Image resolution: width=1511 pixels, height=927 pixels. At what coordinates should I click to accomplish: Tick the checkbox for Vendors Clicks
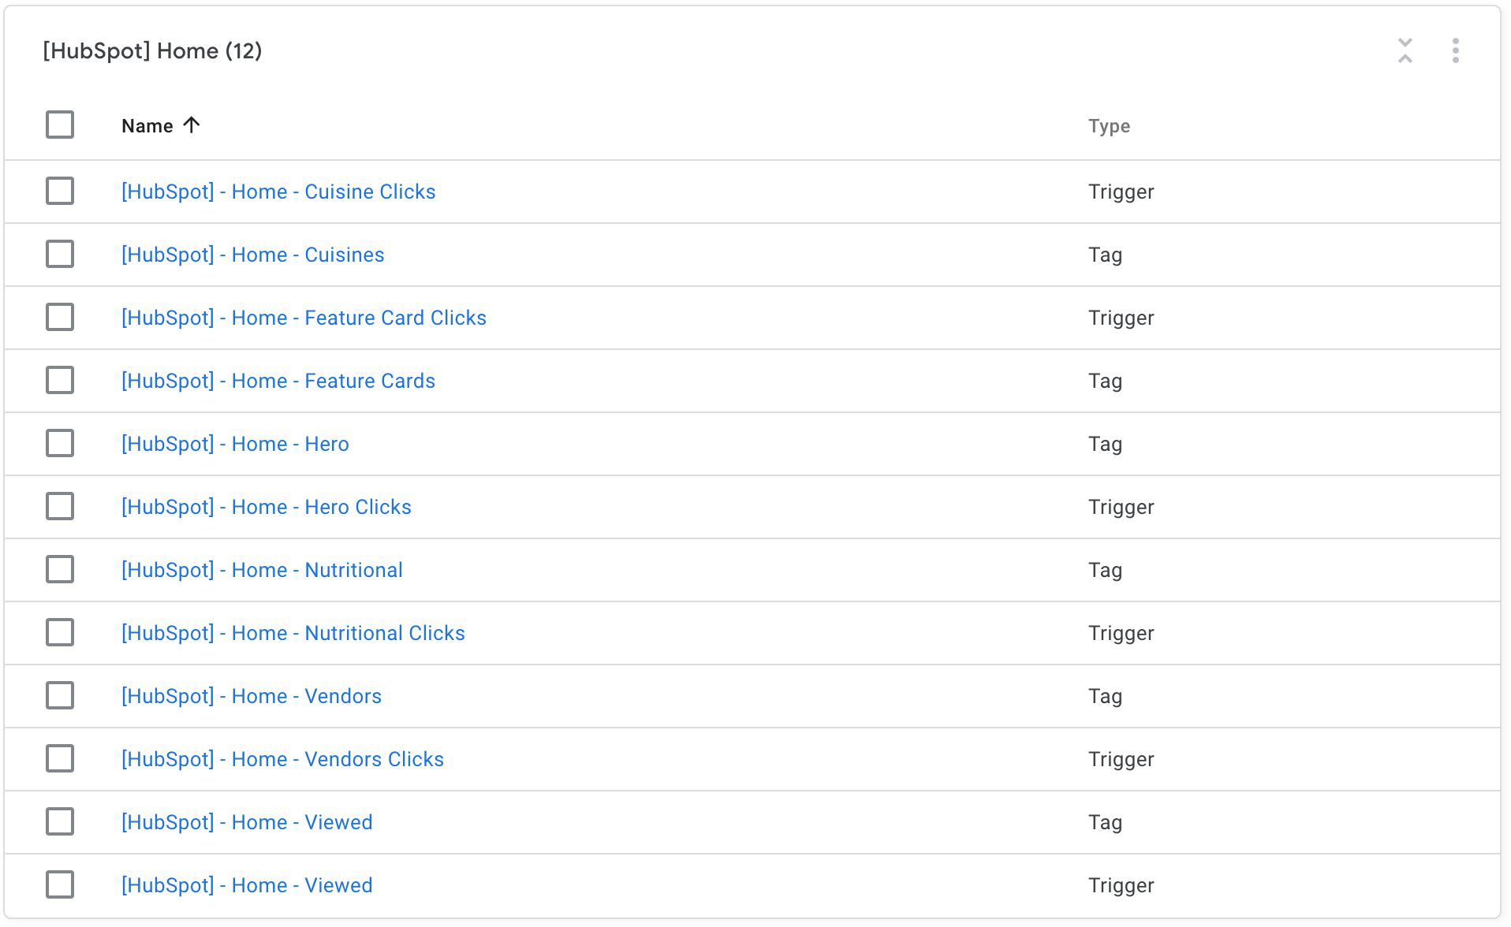click(60, 759)
